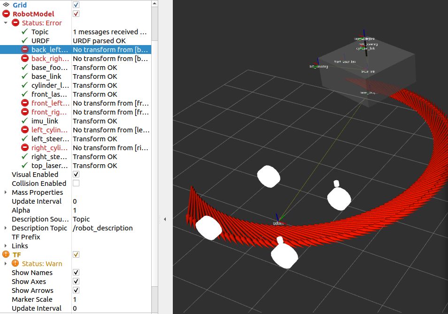
Task: Expand the Description Topic property
Action: pyautogui.click(x=6, y=228)
